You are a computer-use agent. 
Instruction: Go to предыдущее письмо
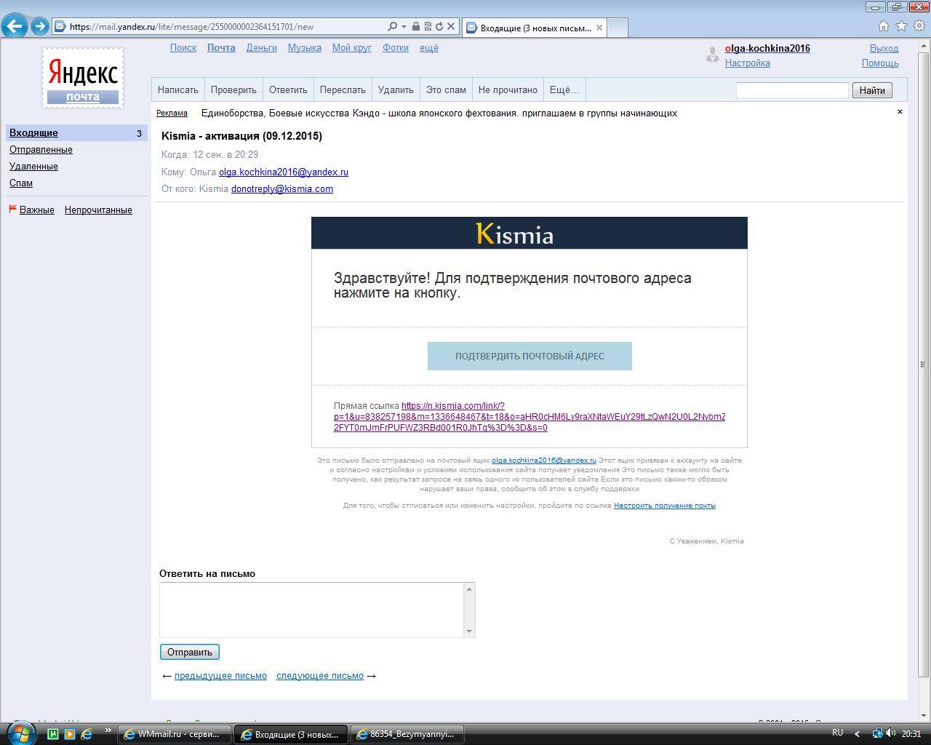tap(220, 675)
